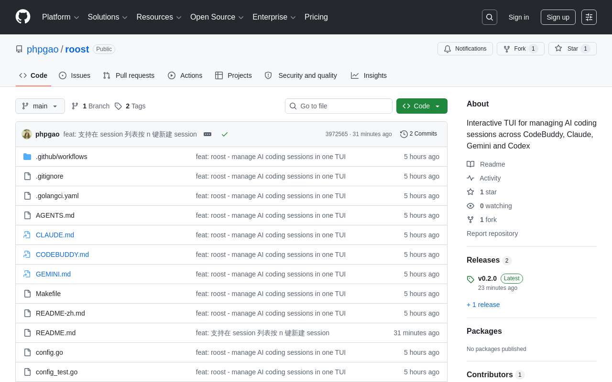Screen dimensions: 612x382
Task: Open the Pricing page
Action: click(x=316, y=17)
